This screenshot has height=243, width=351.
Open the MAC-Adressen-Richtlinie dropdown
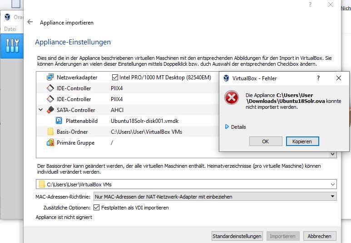[x=215, y=196]
